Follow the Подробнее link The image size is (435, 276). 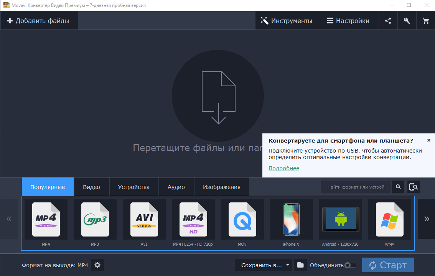pos(284,168)
